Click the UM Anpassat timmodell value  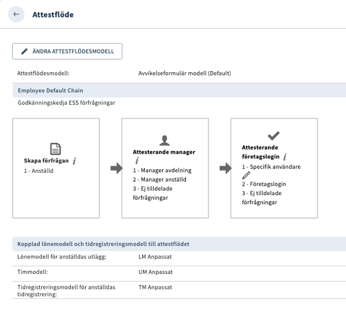pyautogui.click(x=155, y=272)
